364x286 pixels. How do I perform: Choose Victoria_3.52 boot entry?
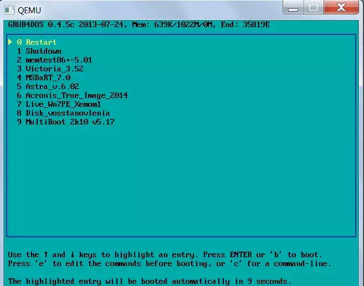point(50,69)
